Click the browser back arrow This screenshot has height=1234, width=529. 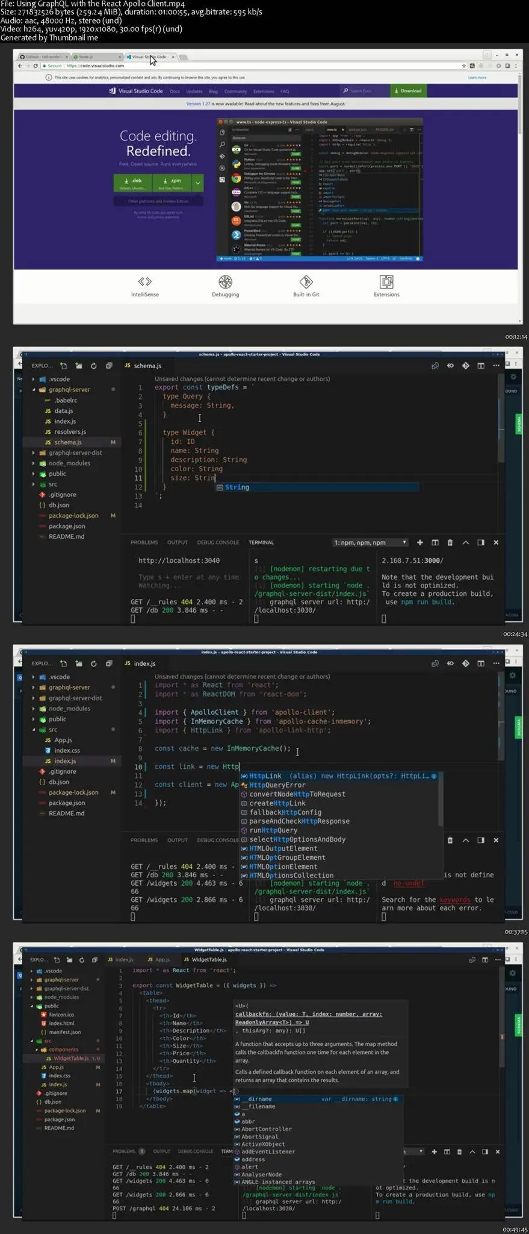[x=20, y=66]
